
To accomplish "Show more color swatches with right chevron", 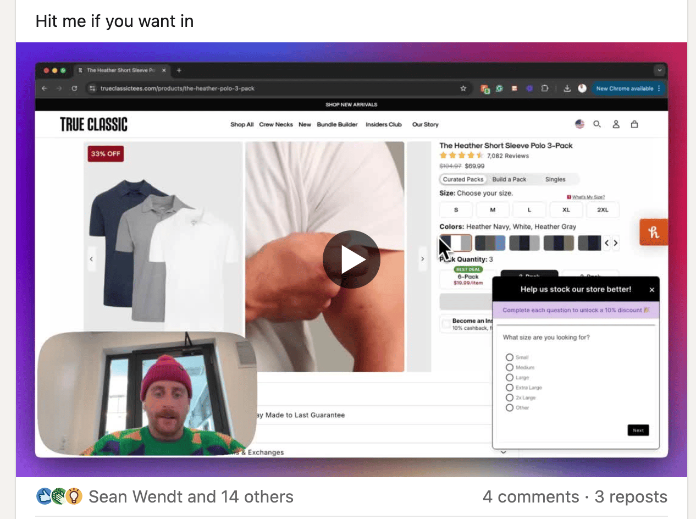I will coord(616,242).
